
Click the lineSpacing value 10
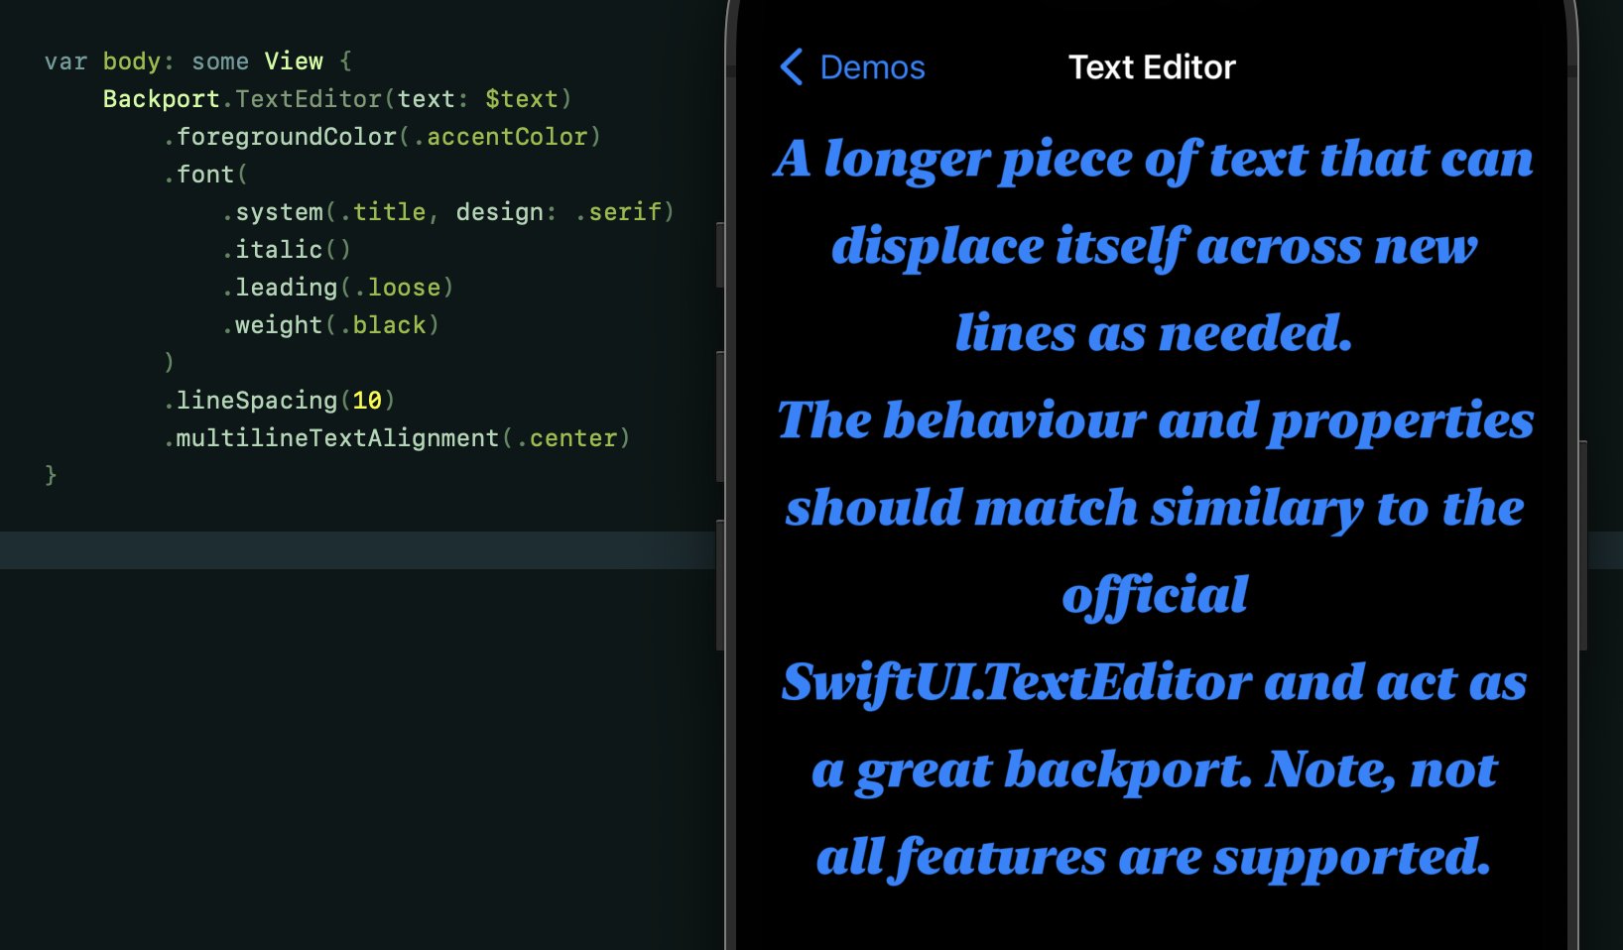367,401
